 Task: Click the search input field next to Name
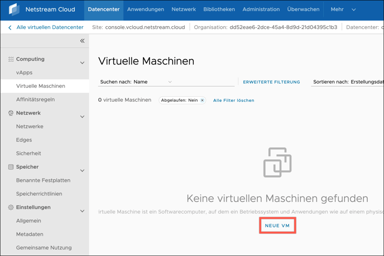pos(204,82)
